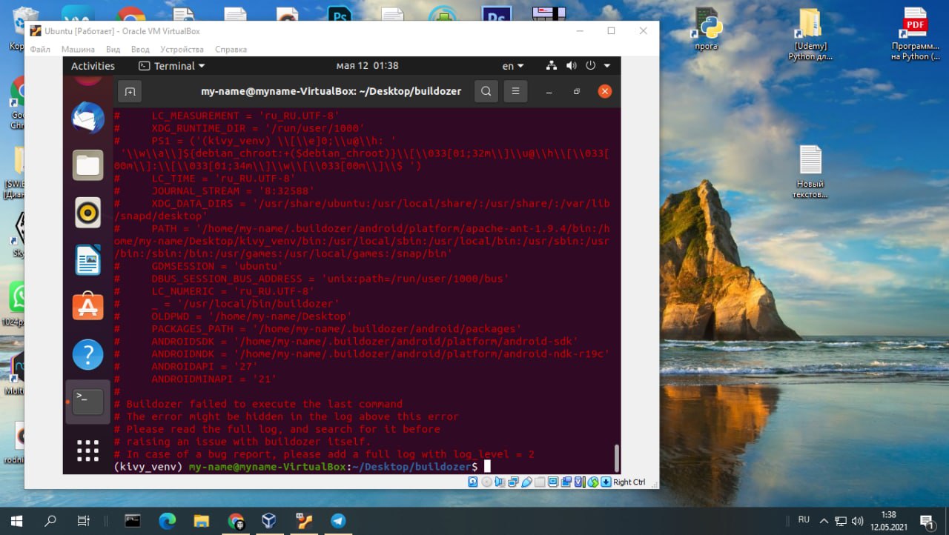Open LibreOffice Writer in the dock
This screenshot has height=535, width=949.
87,260
